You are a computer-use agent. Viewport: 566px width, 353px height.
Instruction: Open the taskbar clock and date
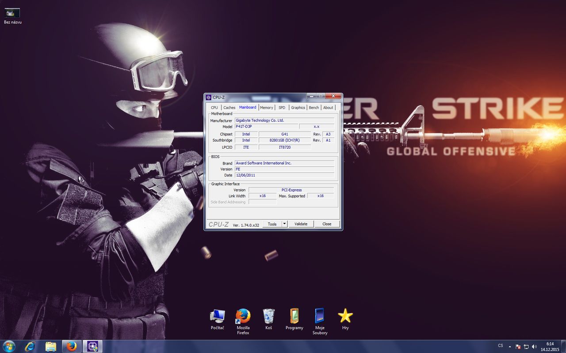click(550, 346)
